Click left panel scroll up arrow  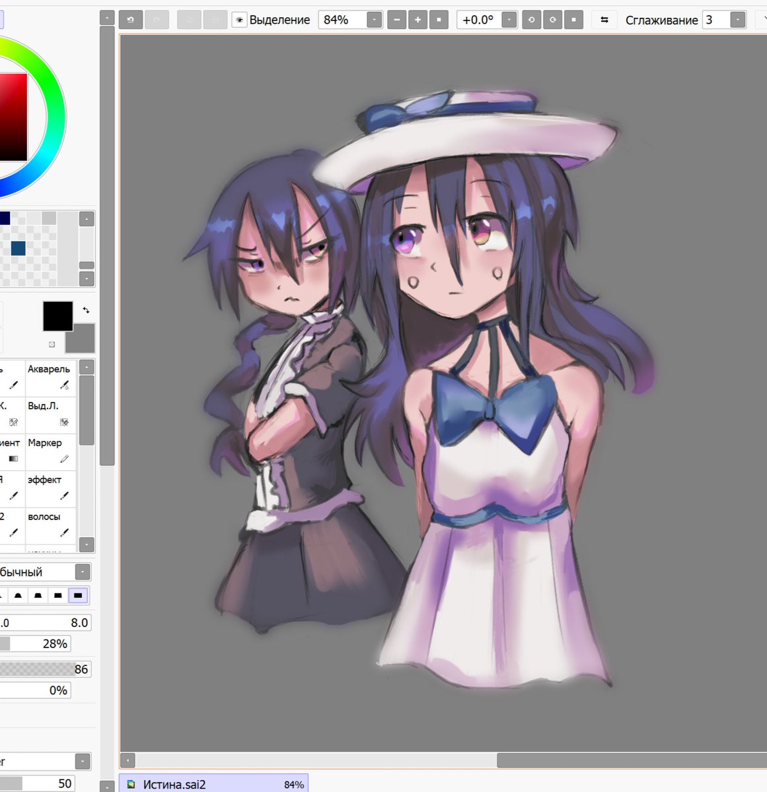[x=107, y=18]
